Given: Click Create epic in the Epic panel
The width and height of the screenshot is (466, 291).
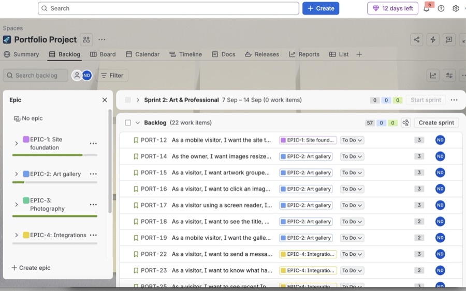Looking at the screenshot, I should [31, 268].
